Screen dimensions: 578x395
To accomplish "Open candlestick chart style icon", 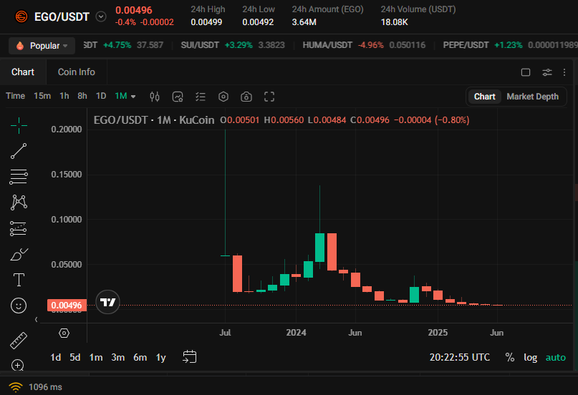I will coord(155,97).
